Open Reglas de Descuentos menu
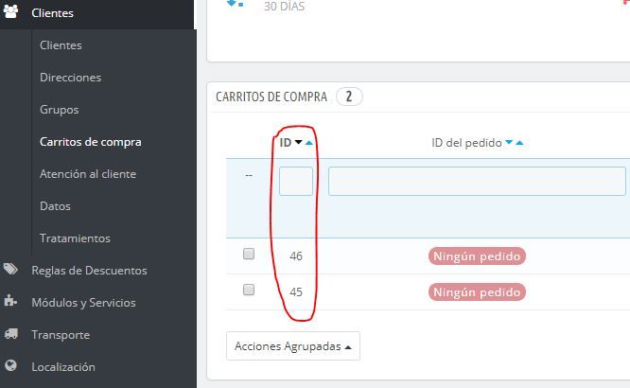 89,271
